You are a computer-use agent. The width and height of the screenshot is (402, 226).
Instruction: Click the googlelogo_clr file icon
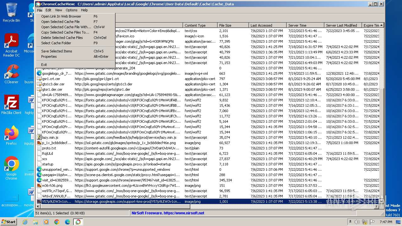click(39, 73)
